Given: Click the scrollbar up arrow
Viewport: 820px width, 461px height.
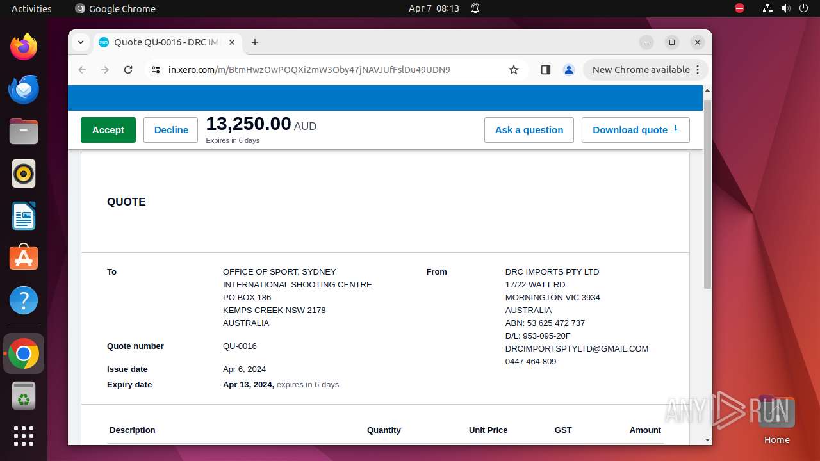Looking at the screenshot, I should (707, 90).
